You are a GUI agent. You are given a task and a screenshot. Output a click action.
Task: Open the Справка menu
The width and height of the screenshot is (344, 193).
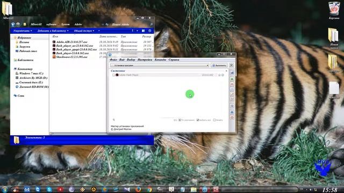click(x=174, y=60)
